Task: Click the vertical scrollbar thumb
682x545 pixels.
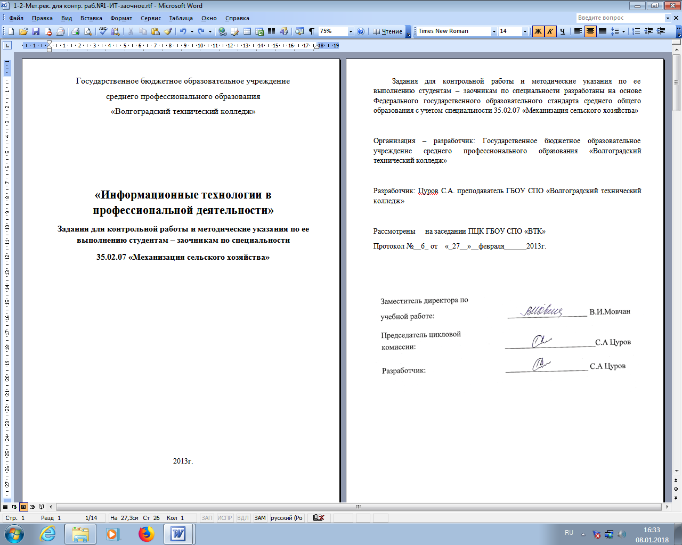Action: 677,82
